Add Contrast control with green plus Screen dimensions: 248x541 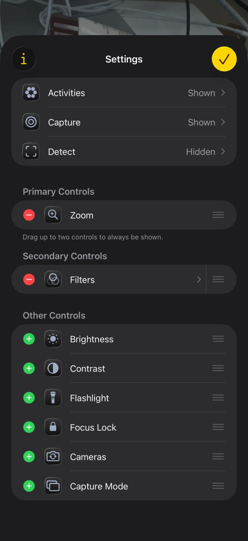[29, 369]
